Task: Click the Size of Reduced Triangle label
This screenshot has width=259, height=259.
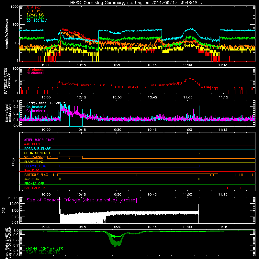Action: tap(82, 200)
